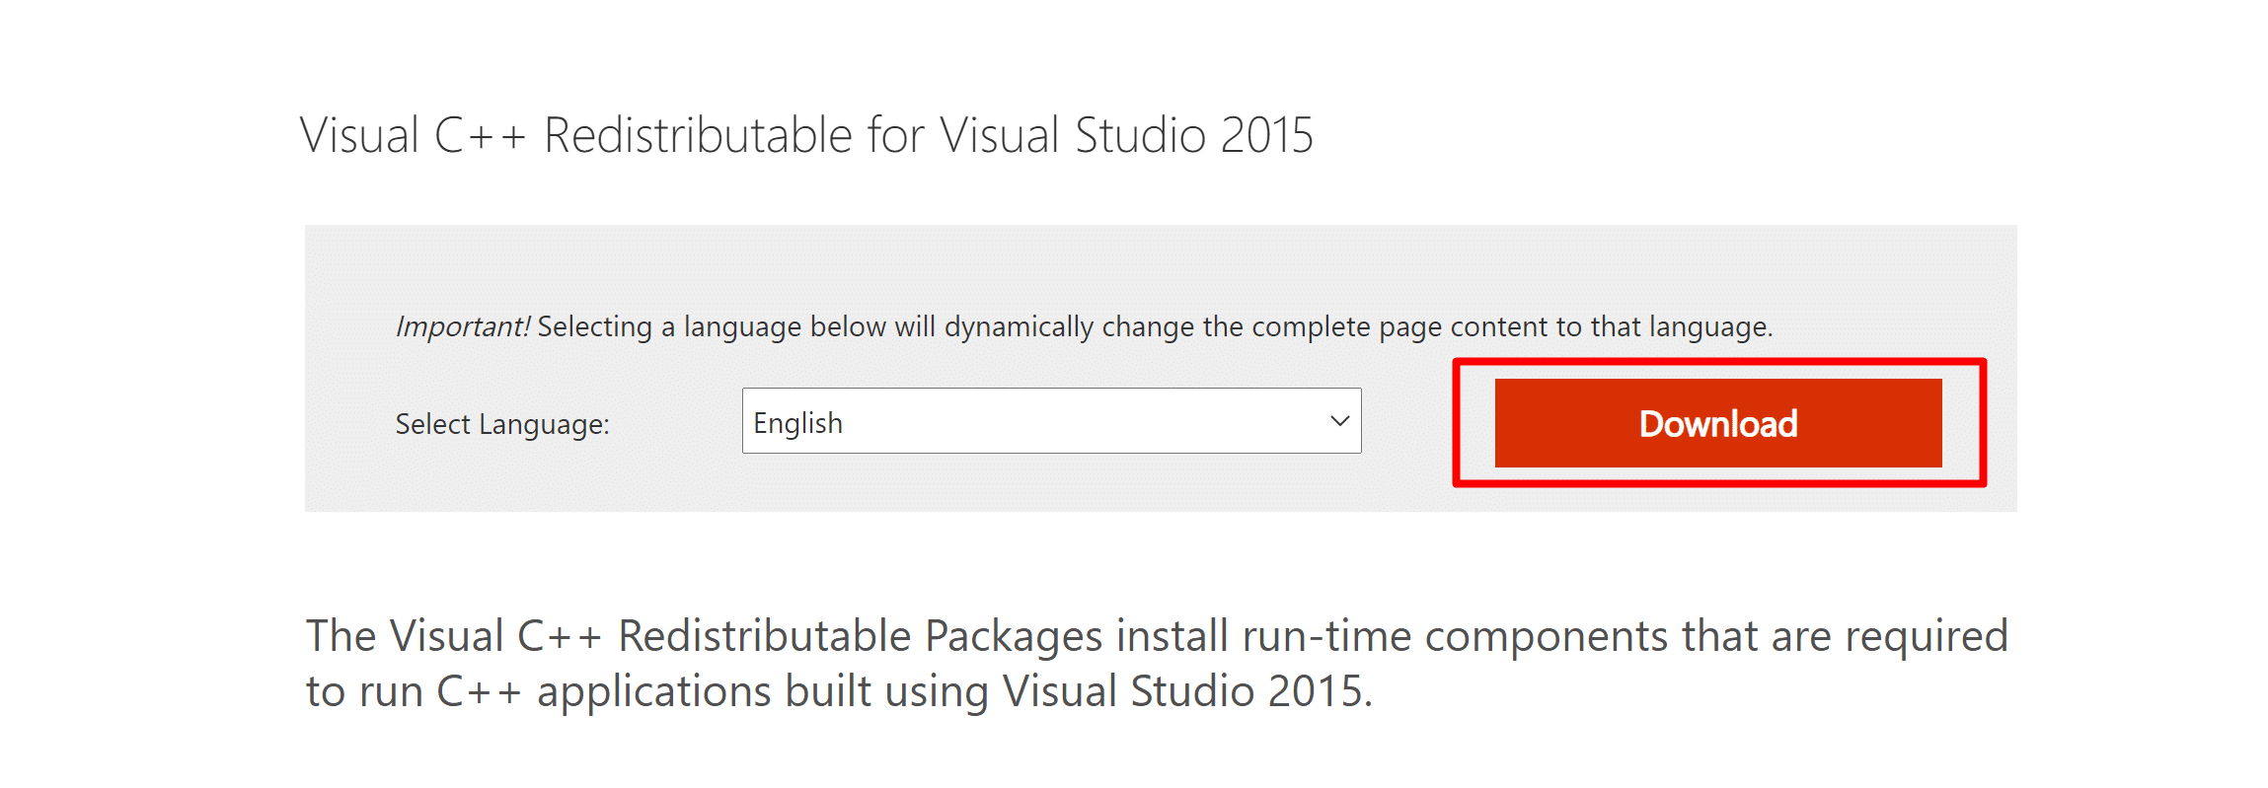Click the 'Select Language:' label
Image resolution: width=2268 pixels, height=788 pixels.
tap(502, 424)
